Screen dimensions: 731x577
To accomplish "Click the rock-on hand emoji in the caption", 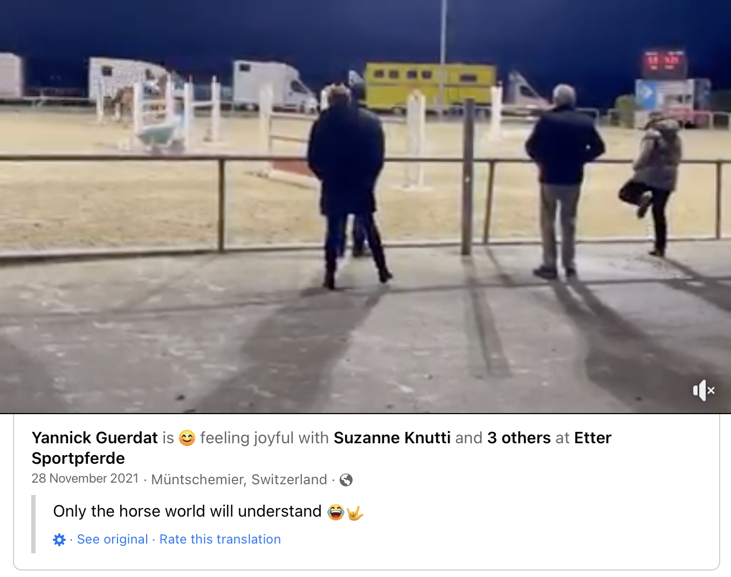I will (x=355, y=512).
